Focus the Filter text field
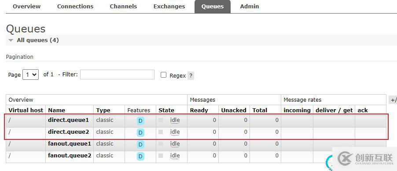 pos(117,75)
